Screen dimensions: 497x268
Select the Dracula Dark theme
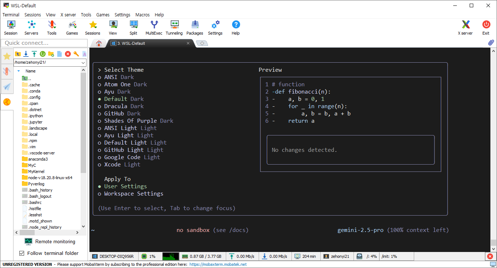click(121, 106)
